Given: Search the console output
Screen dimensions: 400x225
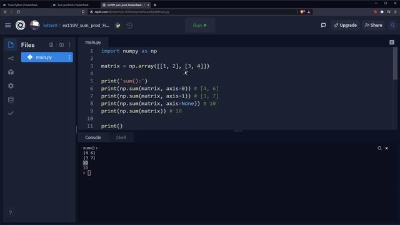Looking at the screenshot, I should click(x=379, y=148).
